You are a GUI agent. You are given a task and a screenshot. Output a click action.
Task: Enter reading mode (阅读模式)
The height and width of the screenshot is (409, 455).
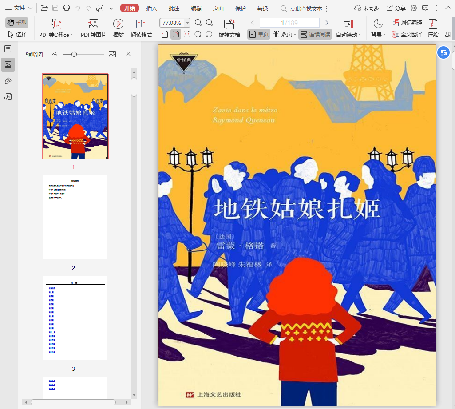(x=141, y=28)
